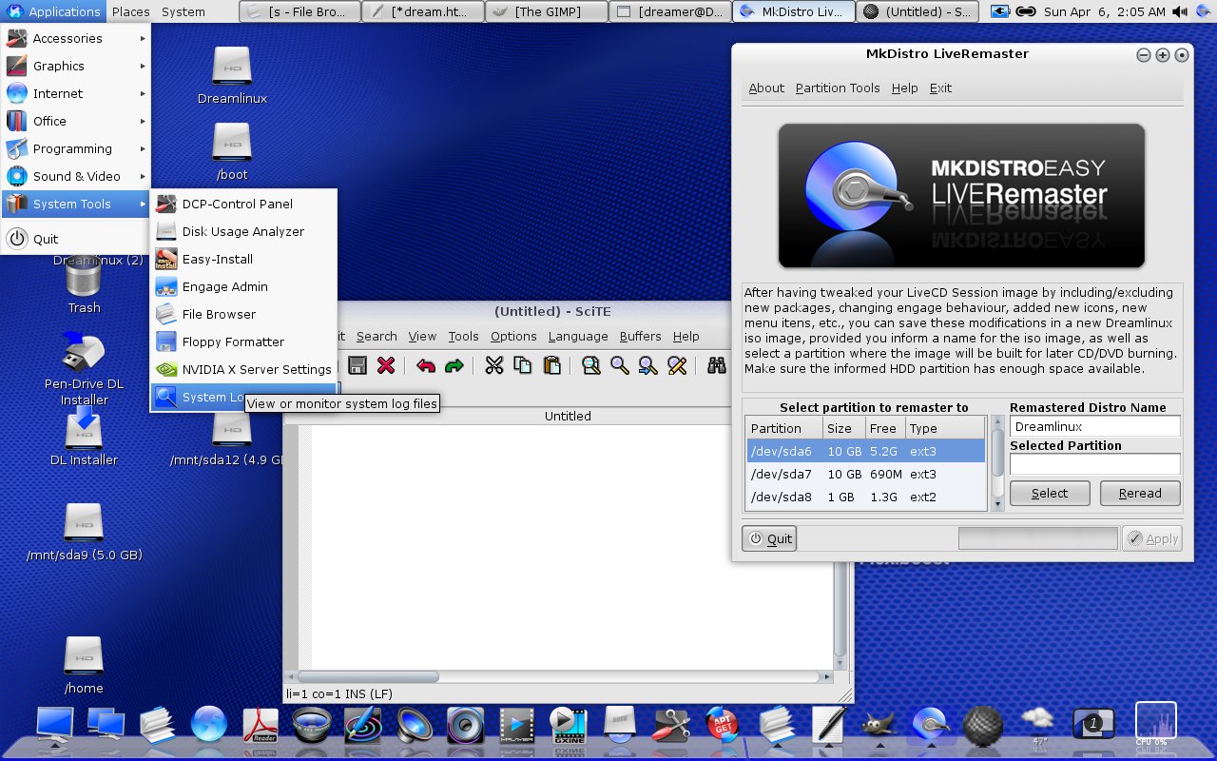Click the Selected Partition field

[x=1095, y=464]
